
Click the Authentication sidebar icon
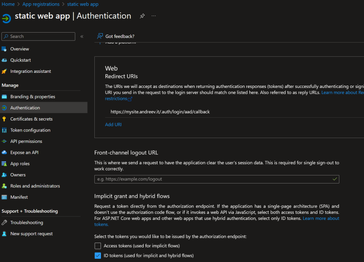coord(4,108)
